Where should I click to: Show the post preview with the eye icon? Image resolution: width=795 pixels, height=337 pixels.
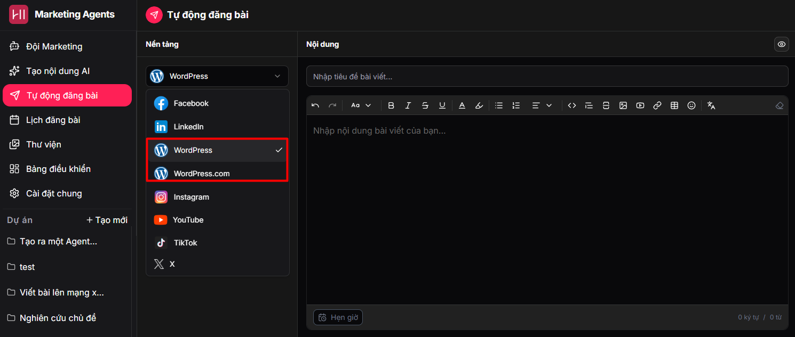pos(782,44)
